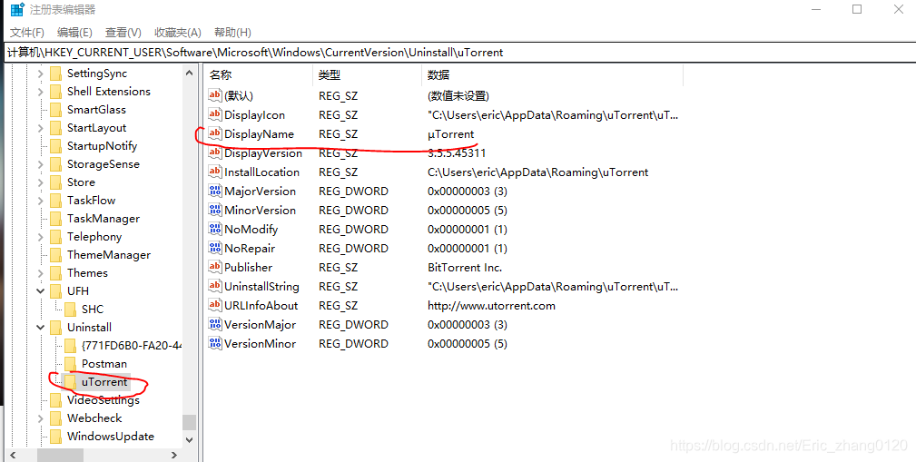Expand the StartLayout tree node
916x462 pixels.
tap(40, 128)
